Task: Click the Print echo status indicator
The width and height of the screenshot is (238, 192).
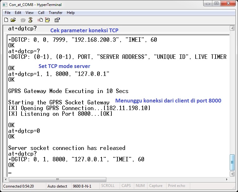Action: point(177,186)
